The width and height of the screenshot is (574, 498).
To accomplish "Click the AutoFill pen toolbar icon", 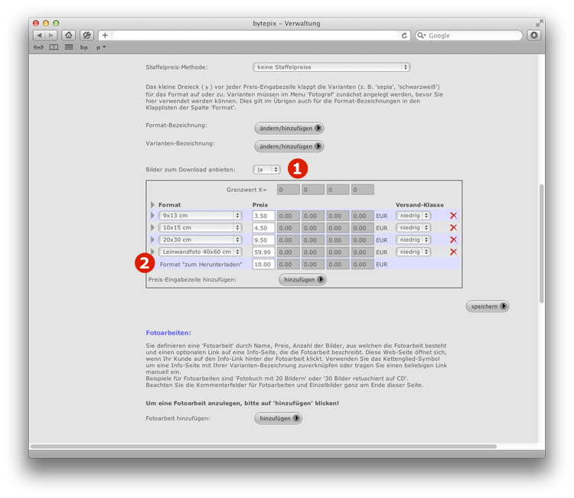I will click(86, 35).
